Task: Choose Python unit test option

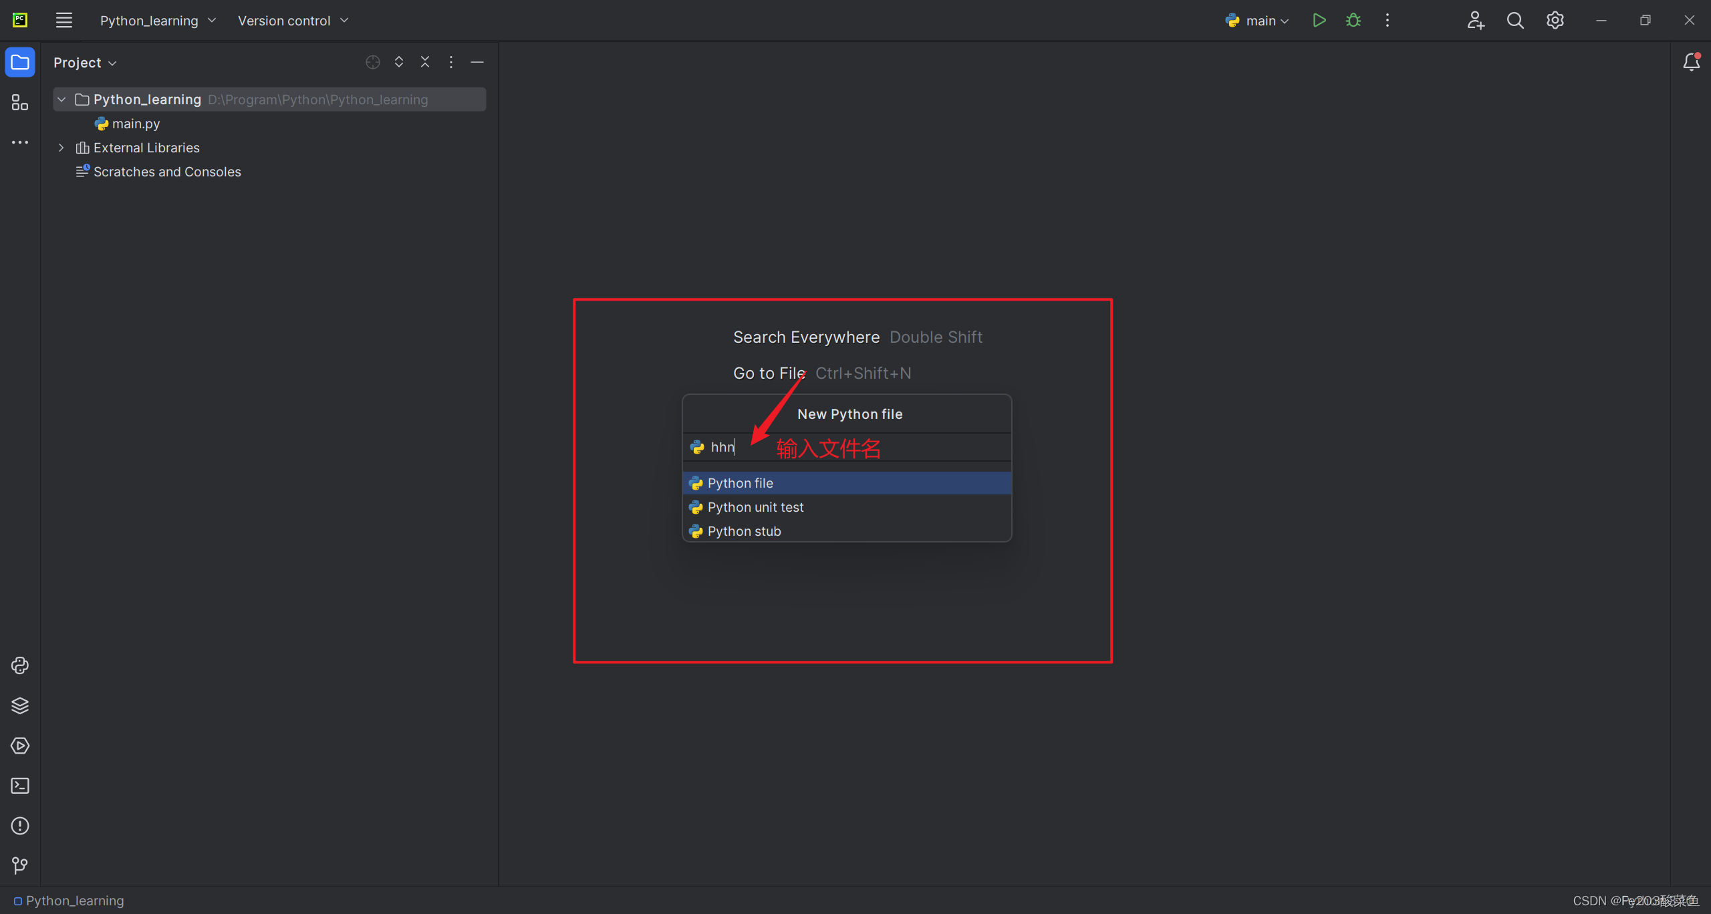Action: [x=847, y=507]
